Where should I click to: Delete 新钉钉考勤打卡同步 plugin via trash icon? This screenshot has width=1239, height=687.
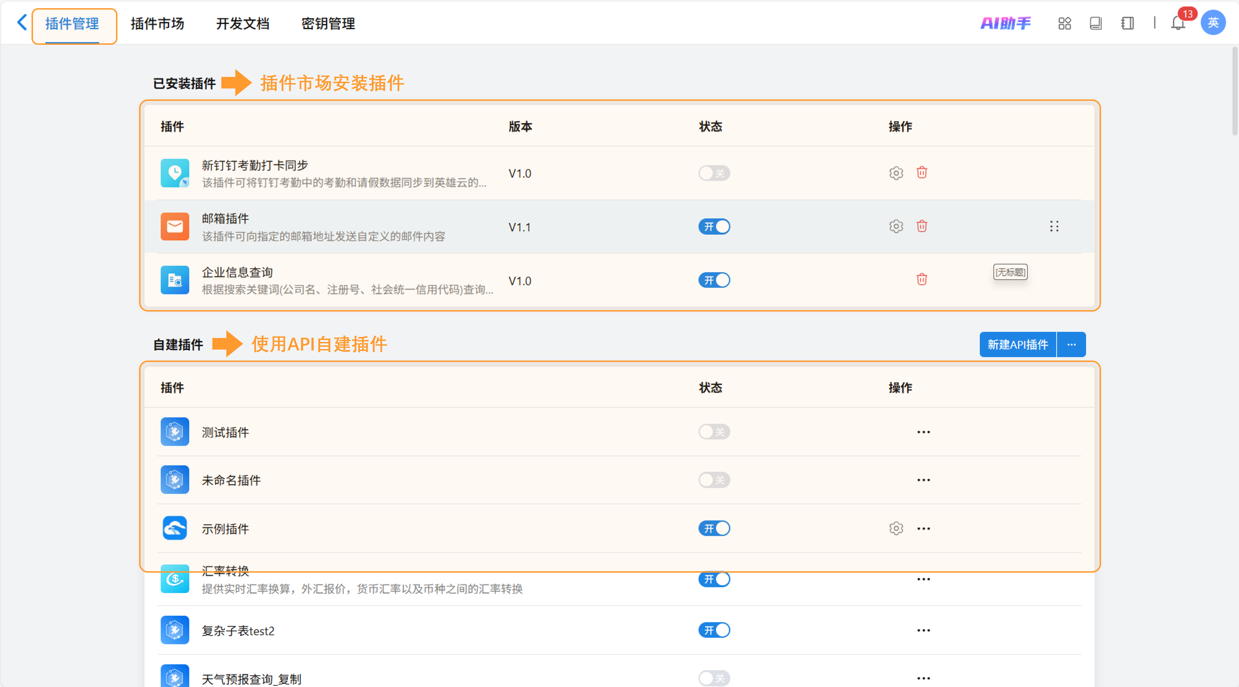[922, 173]
